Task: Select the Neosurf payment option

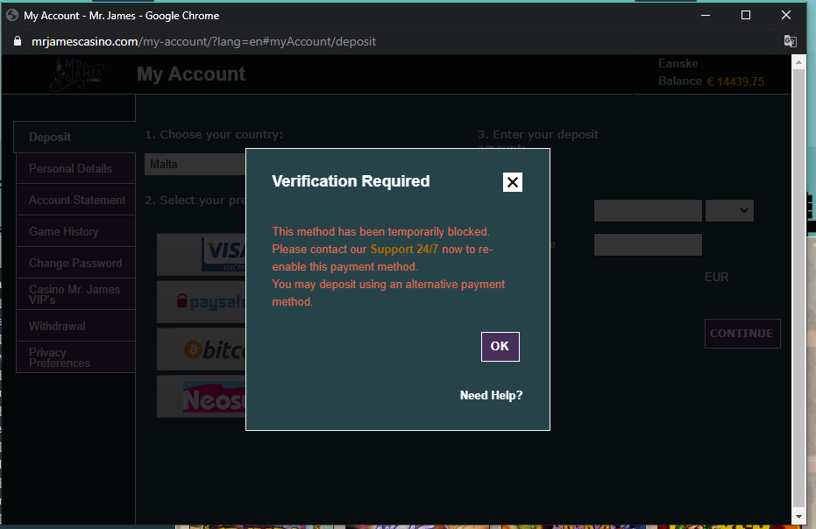Action: 201,397
